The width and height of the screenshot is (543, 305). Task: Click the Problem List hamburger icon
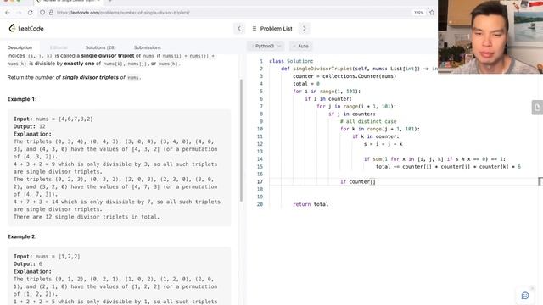[255, 28]
